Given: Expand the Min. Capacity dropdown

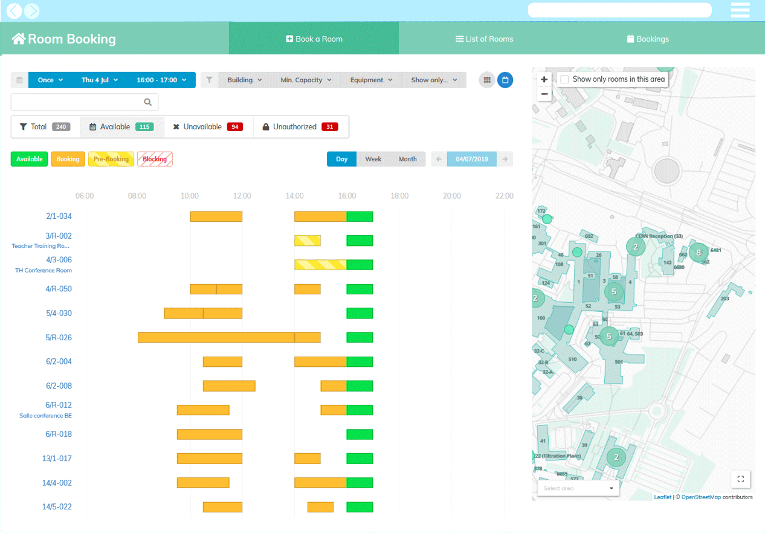Looking at the screenshot, I should click(306, 80).
